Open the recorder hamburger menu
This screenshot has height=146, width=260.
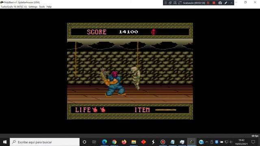pyautogui.click(x=165, y=3)
